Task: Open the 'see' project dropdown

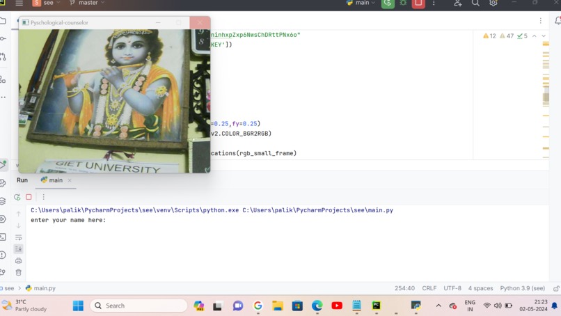Action: pyautogui.click(x=47, y=3)
